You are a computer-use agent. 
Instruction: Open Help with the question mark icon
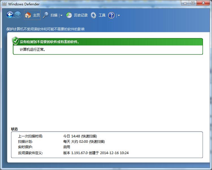pyautogui.click(x=111, y=15)
